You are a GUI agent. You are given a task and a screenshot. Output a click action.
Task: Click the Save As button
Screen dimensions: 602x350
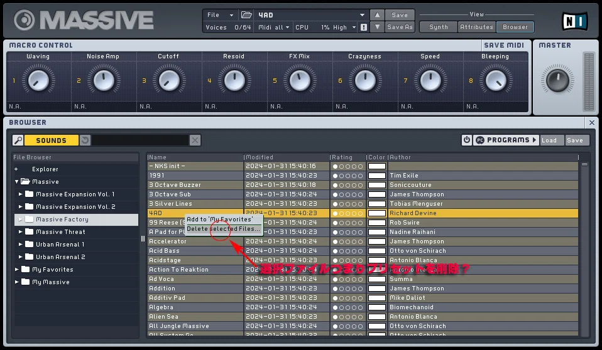[x=400, y=27]
